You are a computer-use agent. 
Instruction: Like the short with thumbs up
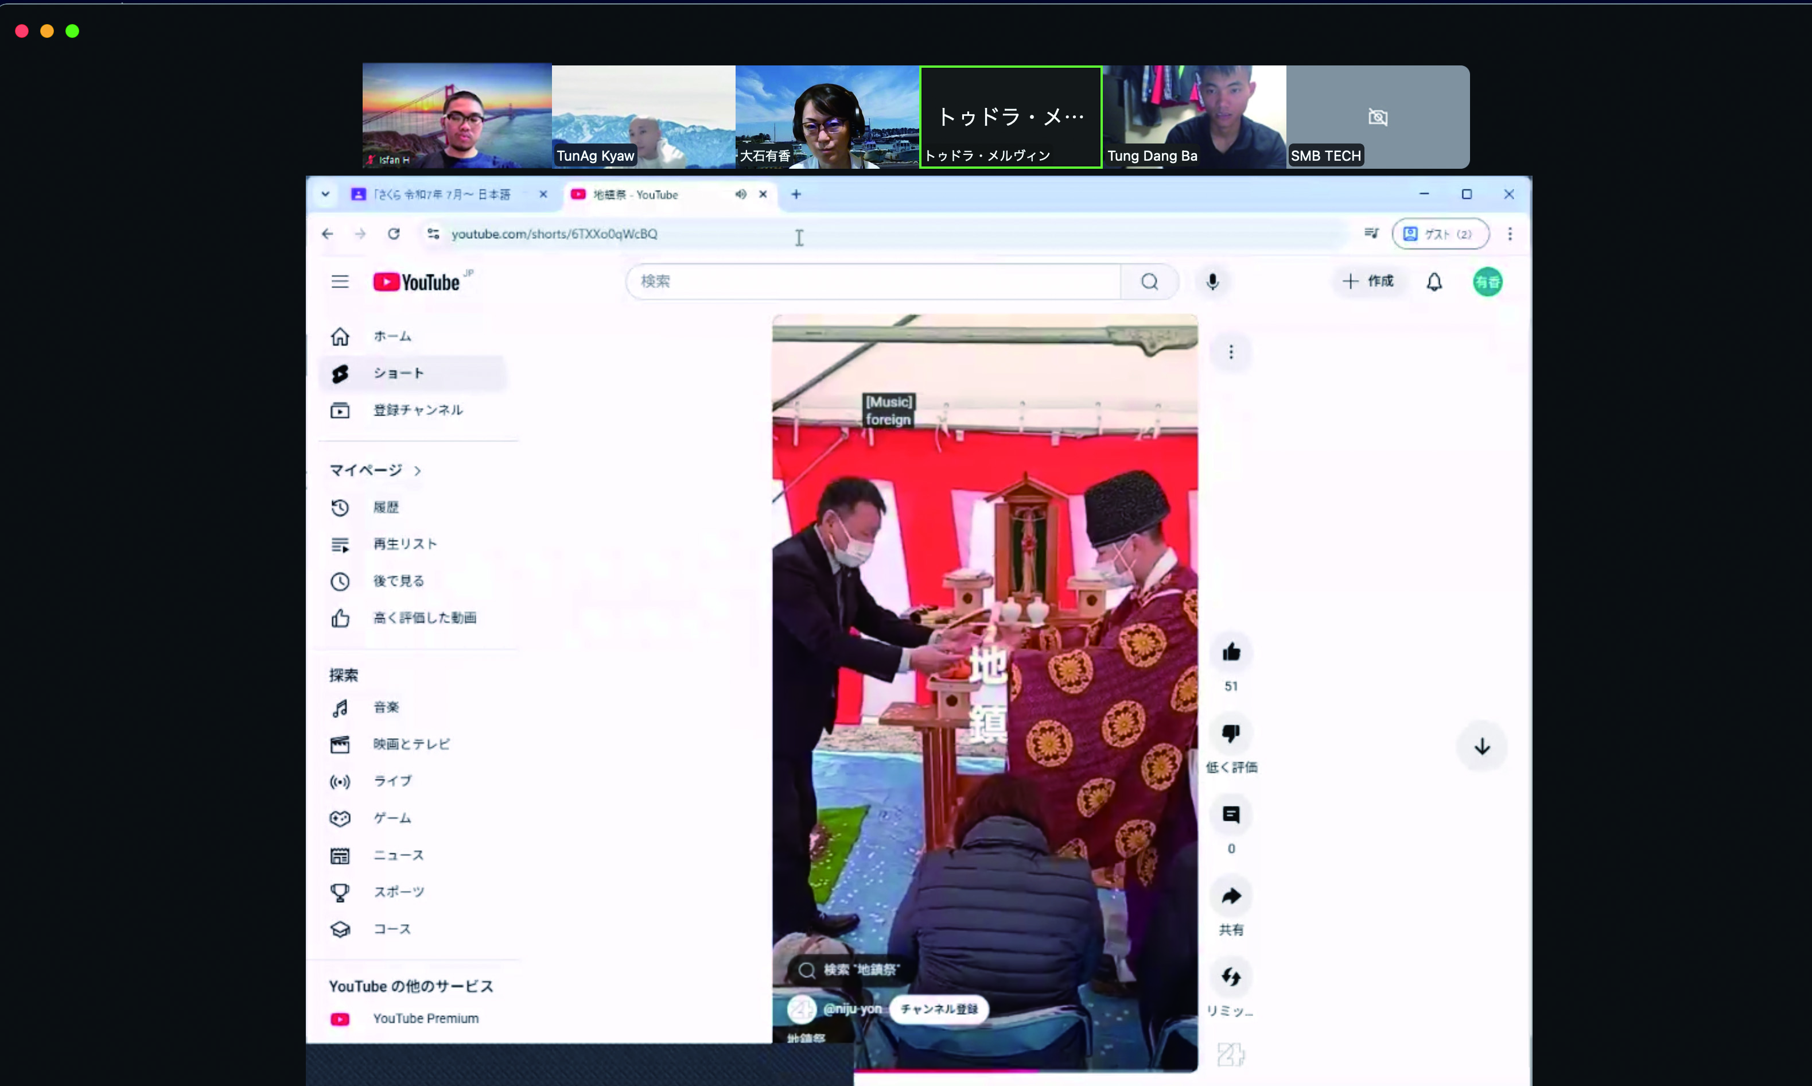[1230, 652]
